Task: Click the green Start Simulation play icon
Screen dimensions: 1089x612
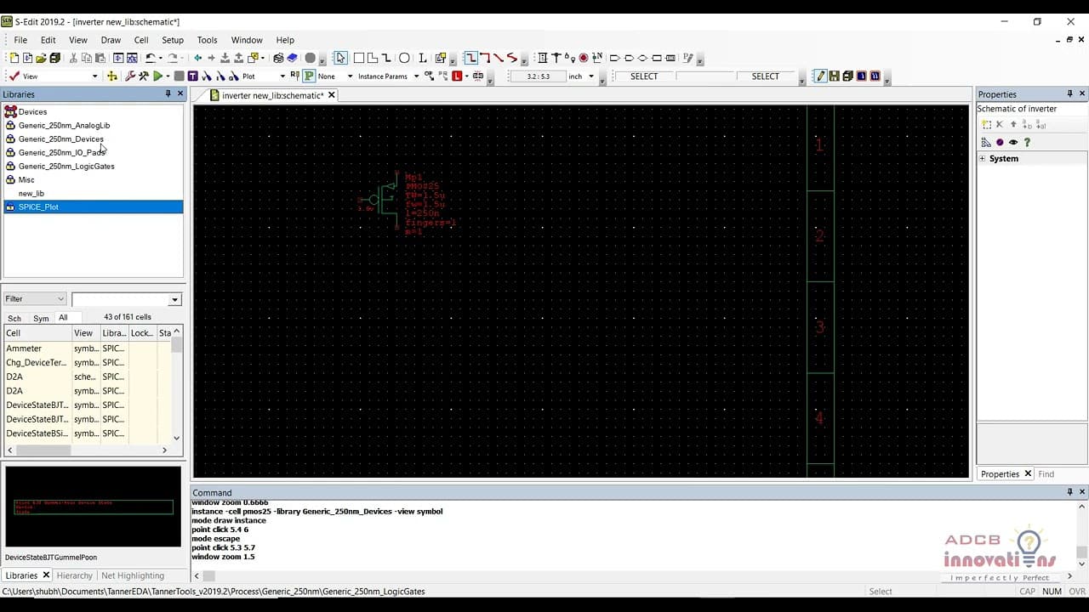Action: (157, 76)
